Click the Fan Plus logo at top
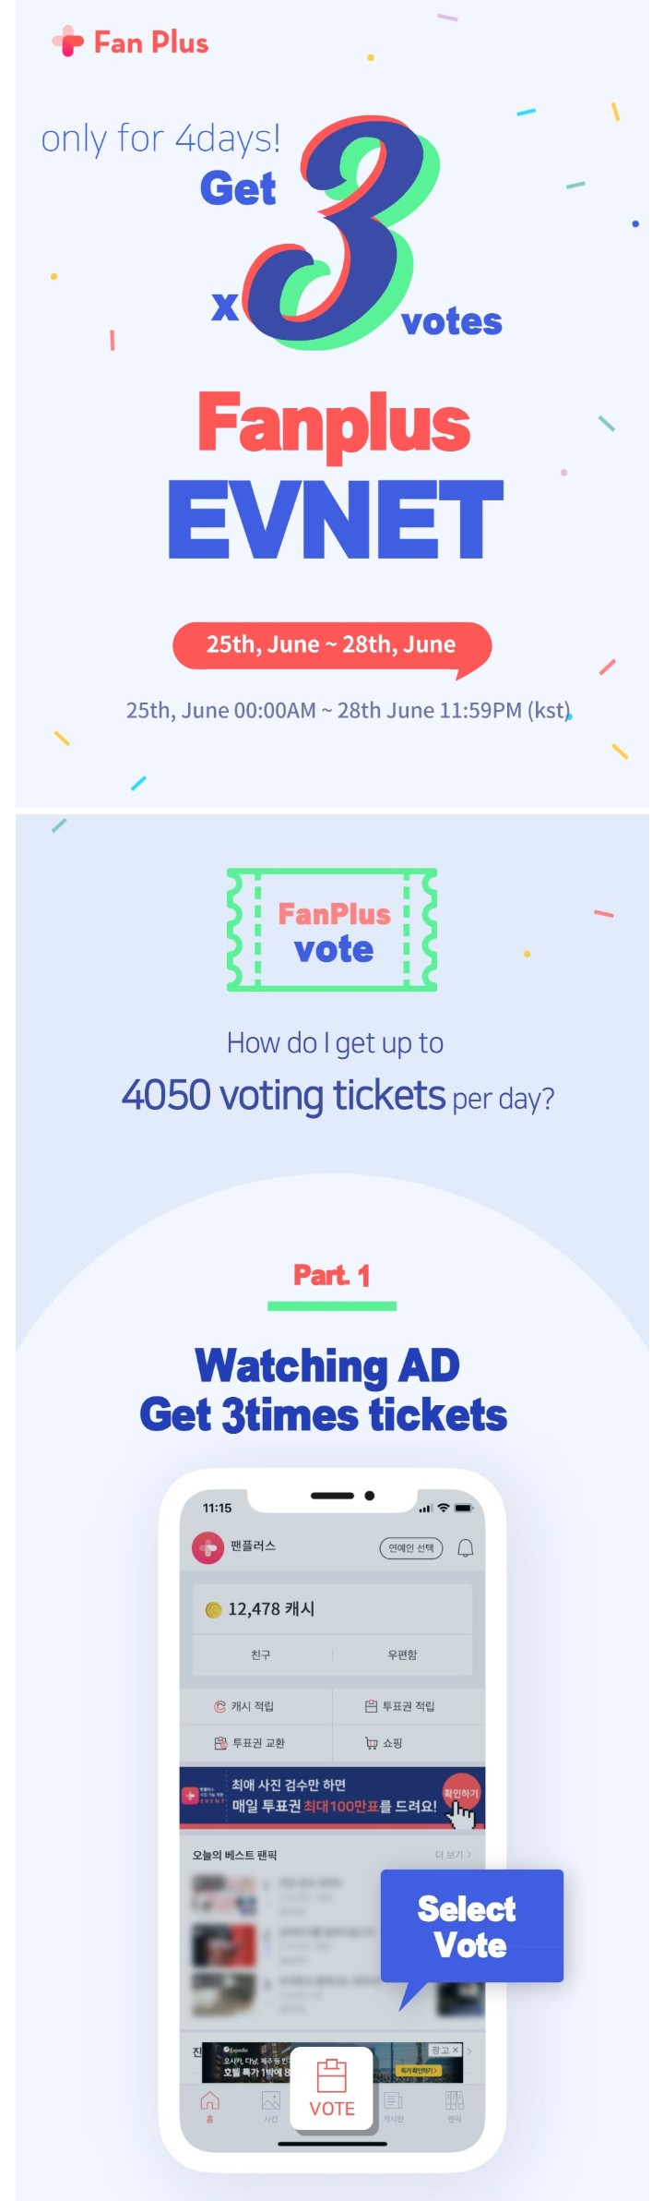This screenshot has height=2201, width=664. (130, 42)
